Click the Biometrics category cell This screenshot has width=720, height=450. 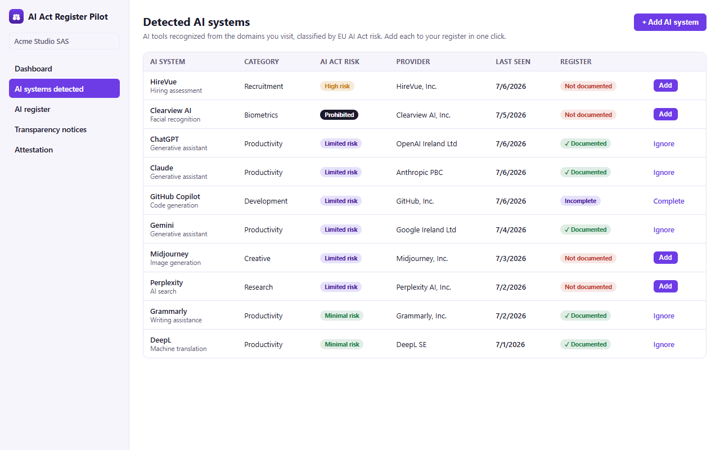[x=261, y=115]
